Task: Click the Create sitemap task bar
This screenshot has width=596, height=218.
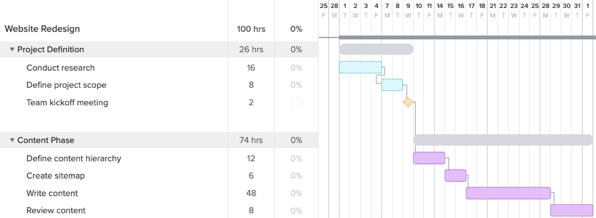Action: [455, 175]
